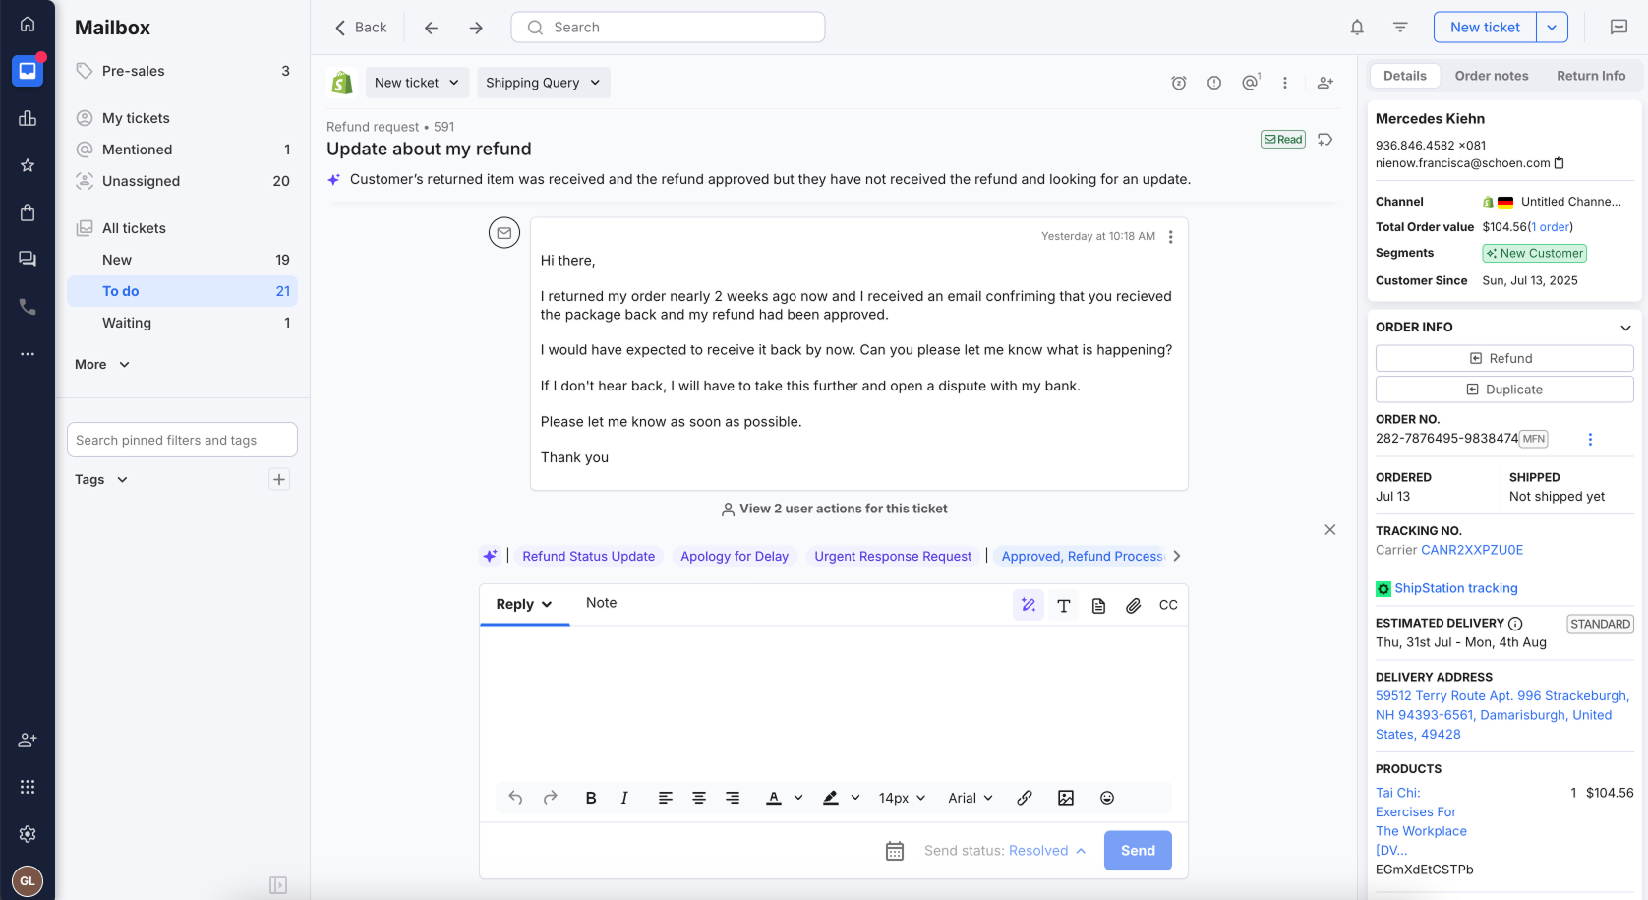Image resolution: width=1648 pixels, height=900 pixels.
Task: Attach a file to the reply
Action: point(1133,605)
